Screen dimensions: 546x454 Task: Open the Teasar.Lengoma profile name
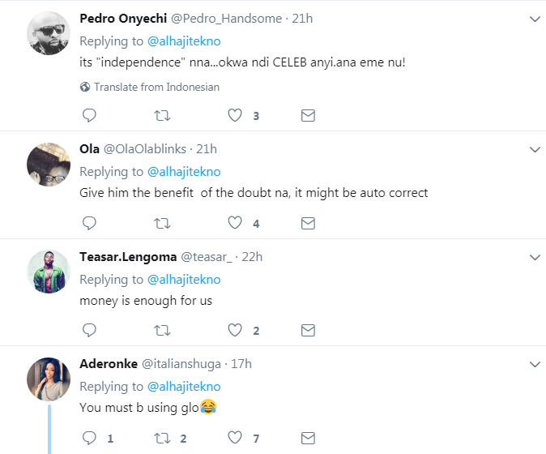point(127,257)
